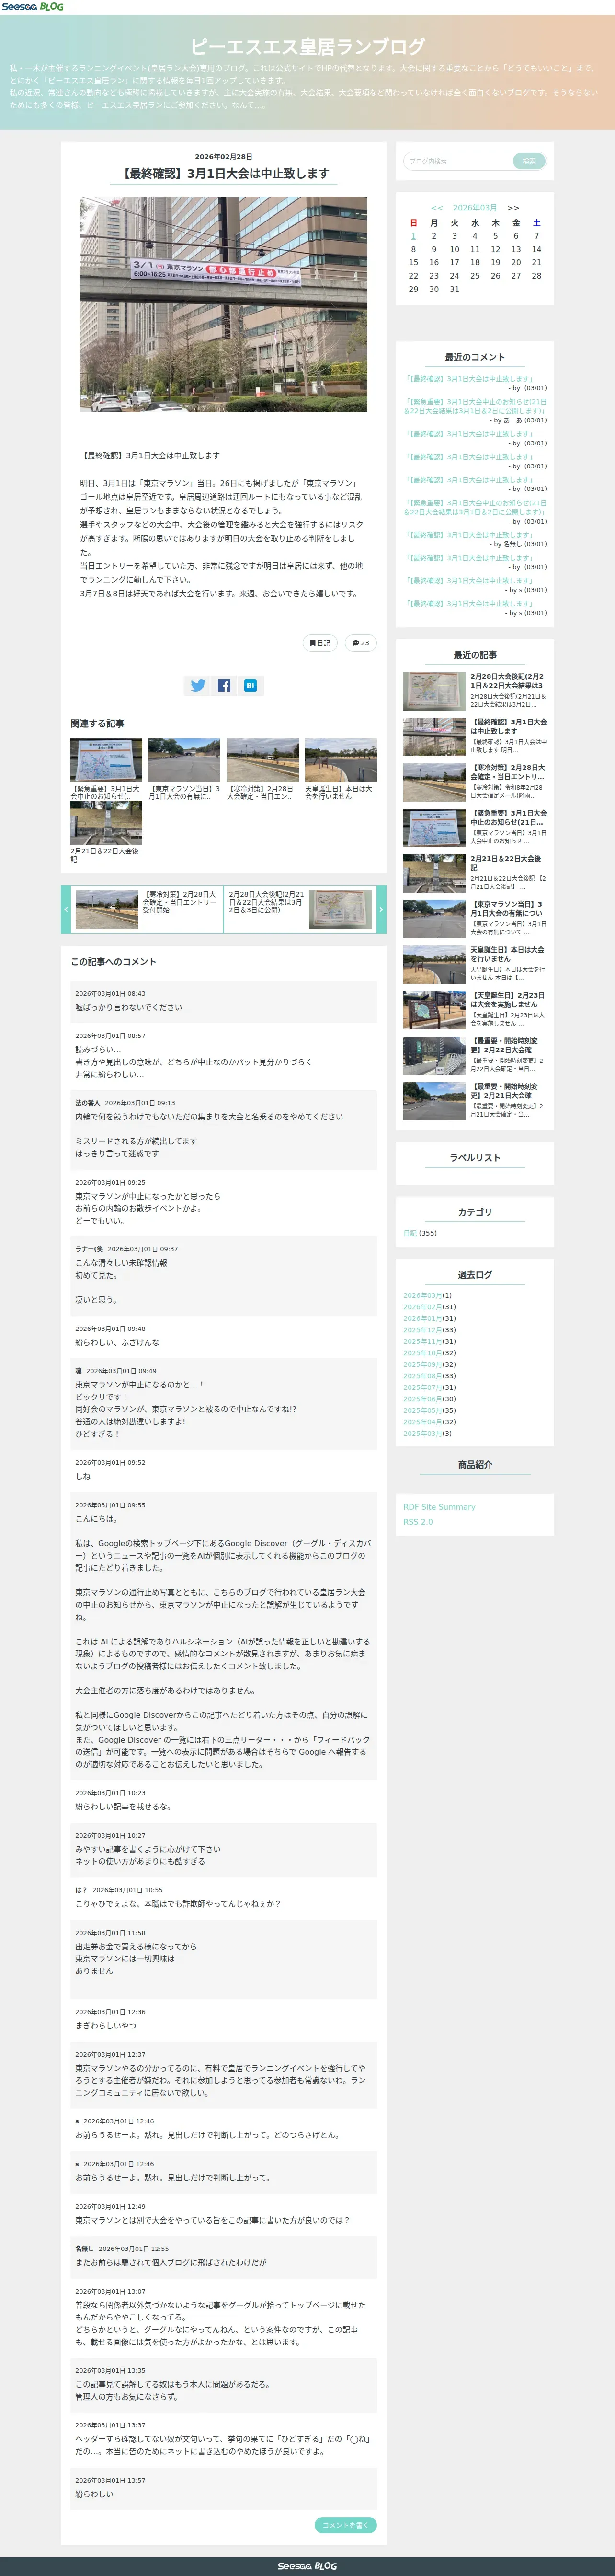Click the blog search input field
The height and width of the screenshot is (2576, 615).
pyautogui.click(x=459, y=161)
